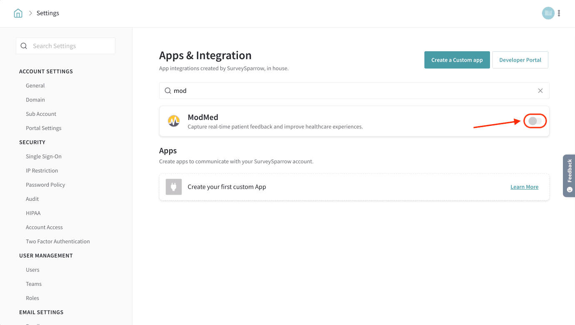This screenshot has width=575, height=325.
Task: Click the search icon in apps search bar
Action: pyautogui.click(x=168, y=91)
